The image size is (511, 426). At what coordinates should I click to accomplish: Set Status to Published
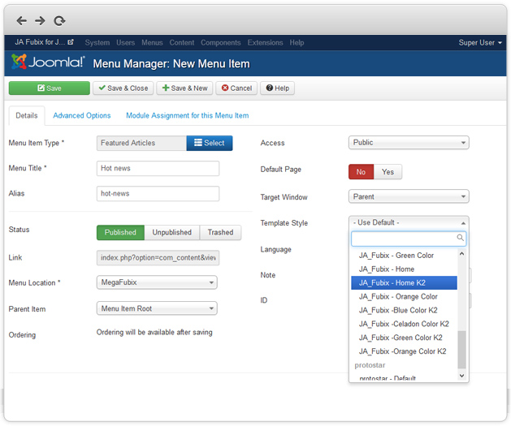pos(120,232)
